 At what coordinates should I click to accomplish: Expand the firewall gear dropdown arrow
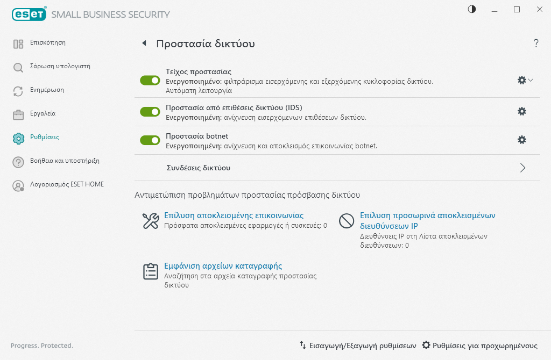(x=531, y=80)
